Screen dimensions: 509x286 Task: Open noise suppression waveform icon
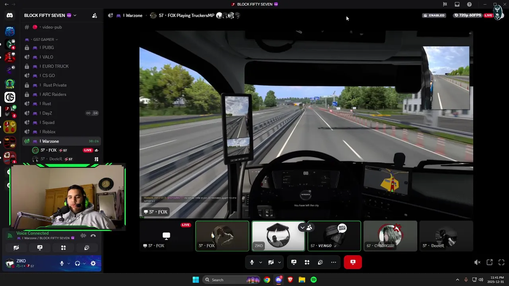click(83, 236)
